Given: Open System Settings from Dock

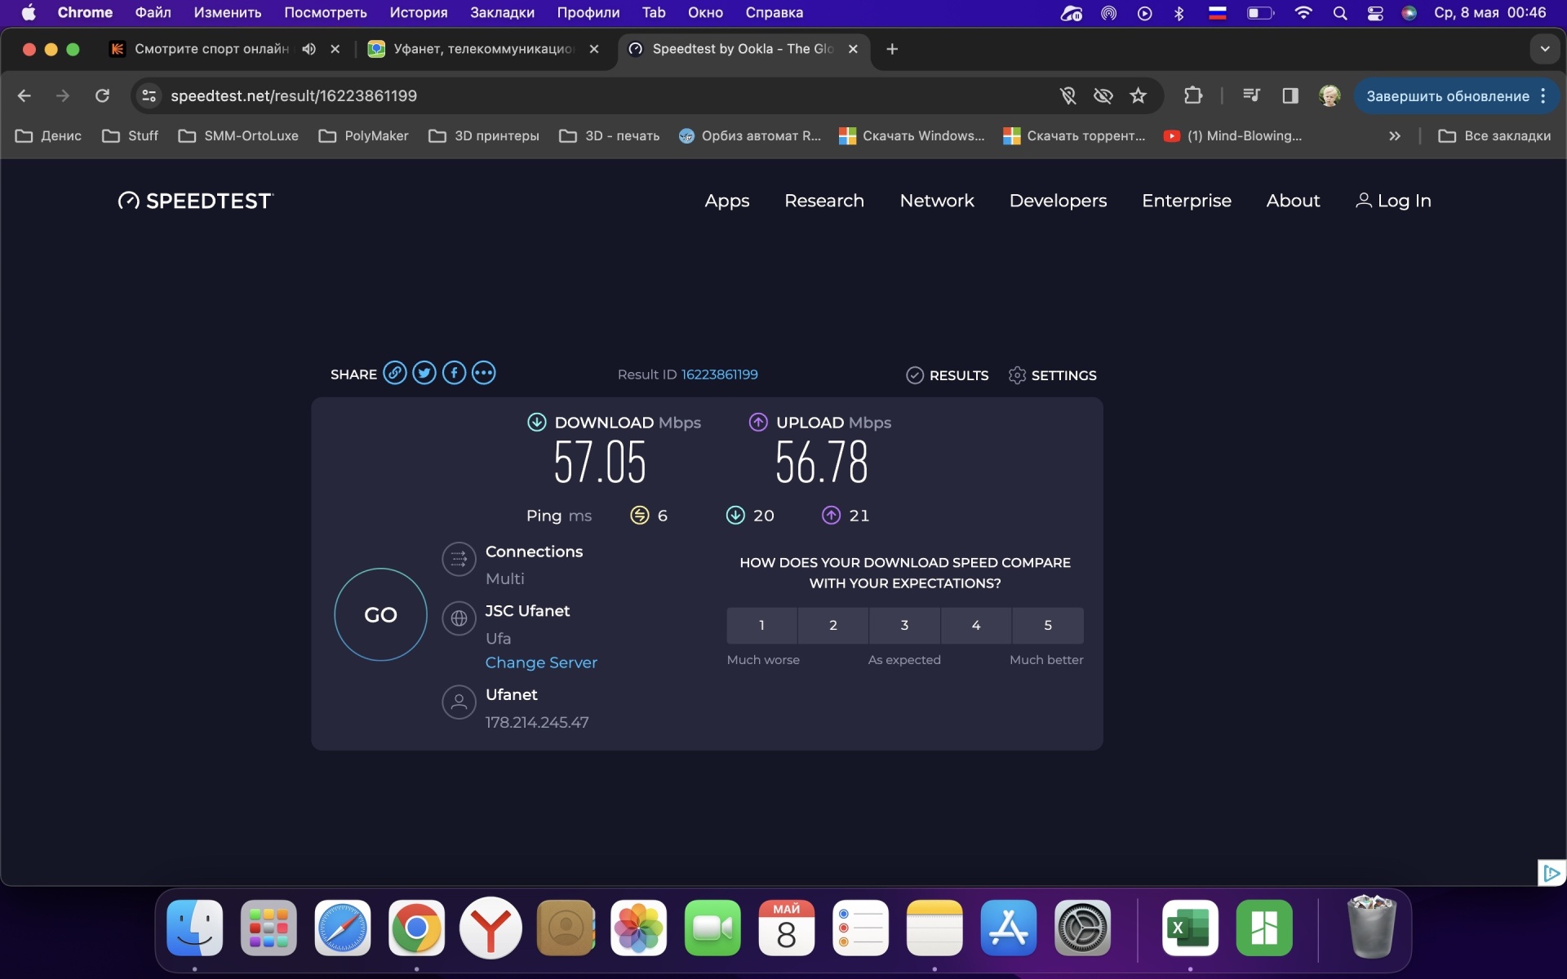Looking at the screenshot, I should click(1082, 928).
